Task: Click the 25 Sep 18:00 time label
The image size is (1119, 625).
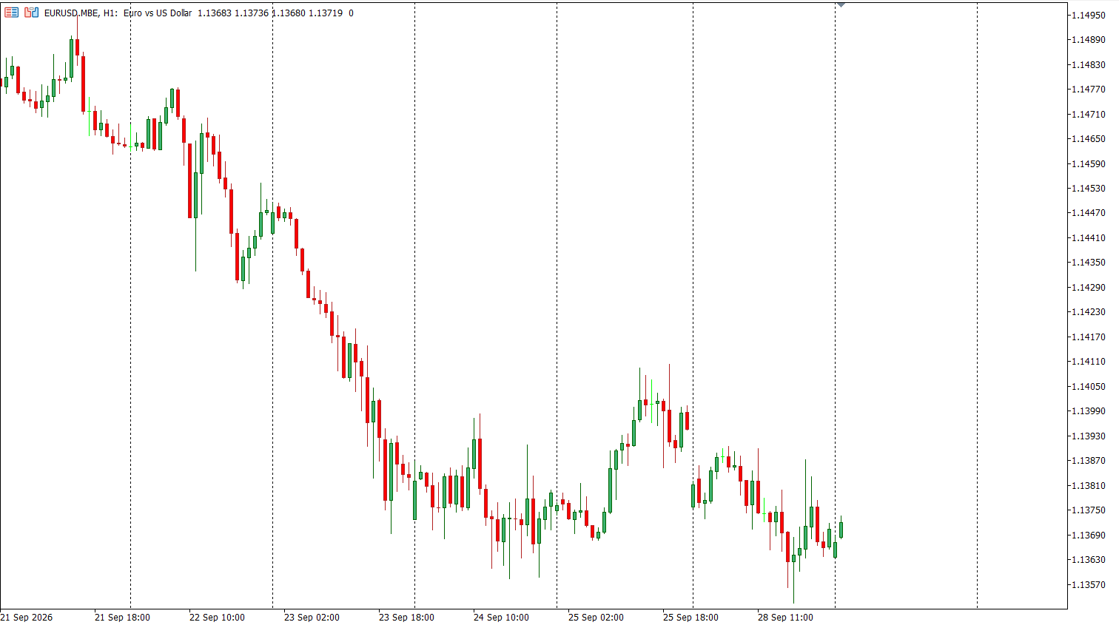Action: (x=690, y=617)
